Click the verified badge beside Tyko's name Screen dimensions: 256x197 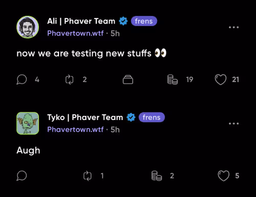pyautogui.click(x=131, y=117)
